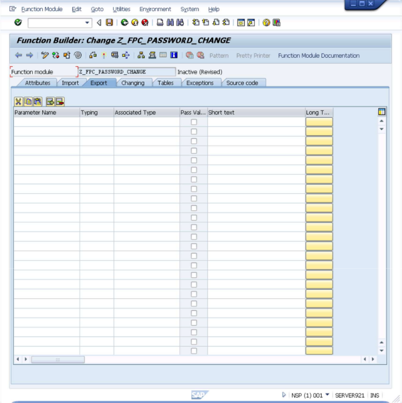The height and width of the screenshot is (403, 402).
Task: Open the Utilities menu
Action: (x=121, y=9)
